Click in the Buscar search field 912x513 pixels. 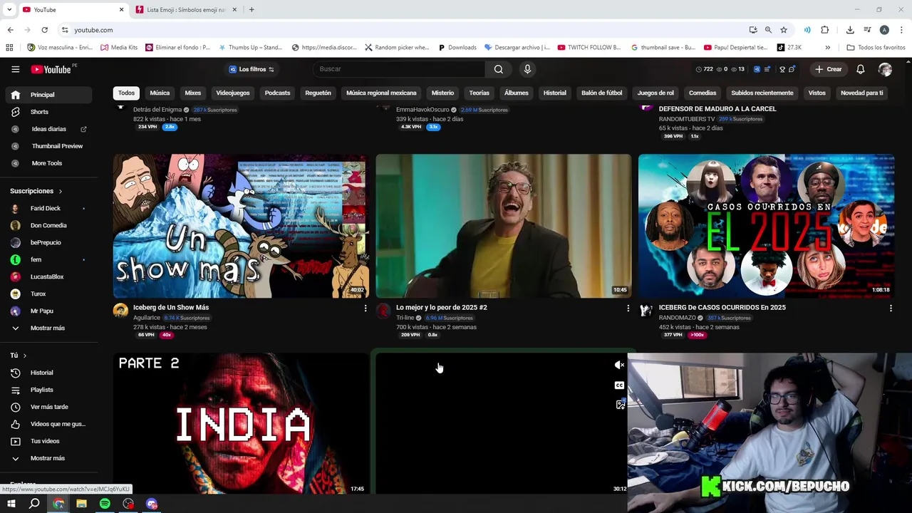coord(399,69)
